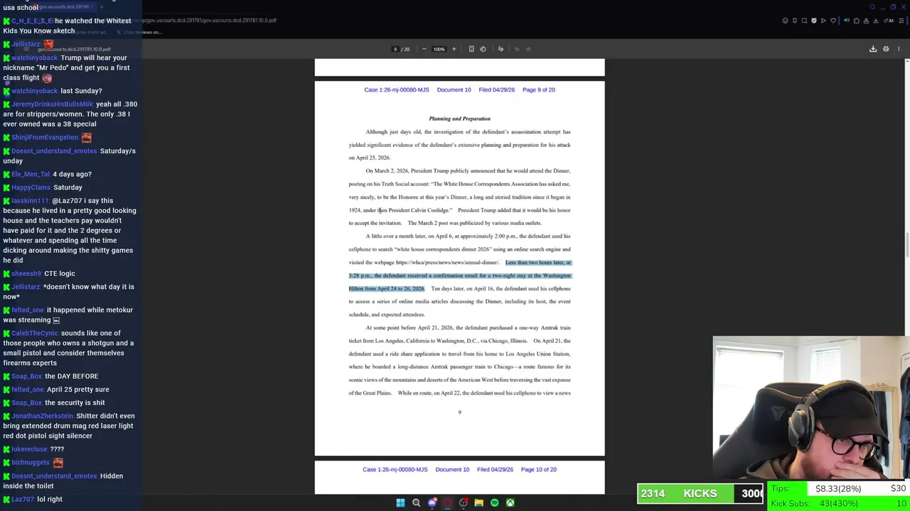Click the blue speaker icon in browser toolbar
Screen dimensions: 910x511
[x=847, y=21]
